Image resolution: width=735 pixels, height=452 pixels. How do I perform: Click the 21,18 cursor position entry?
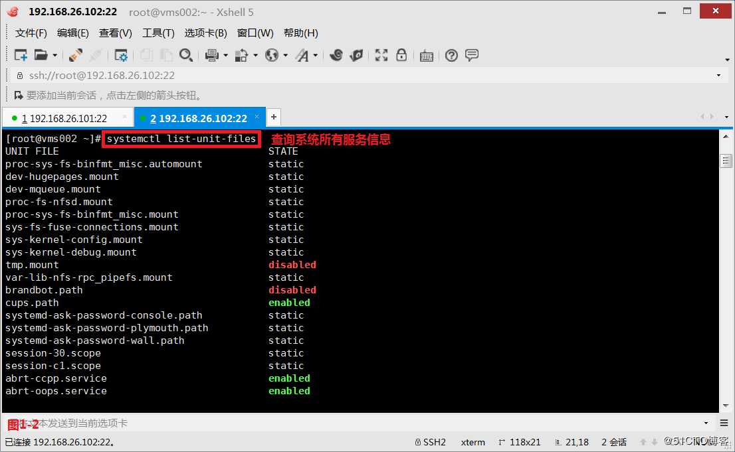tap(572, 441)
